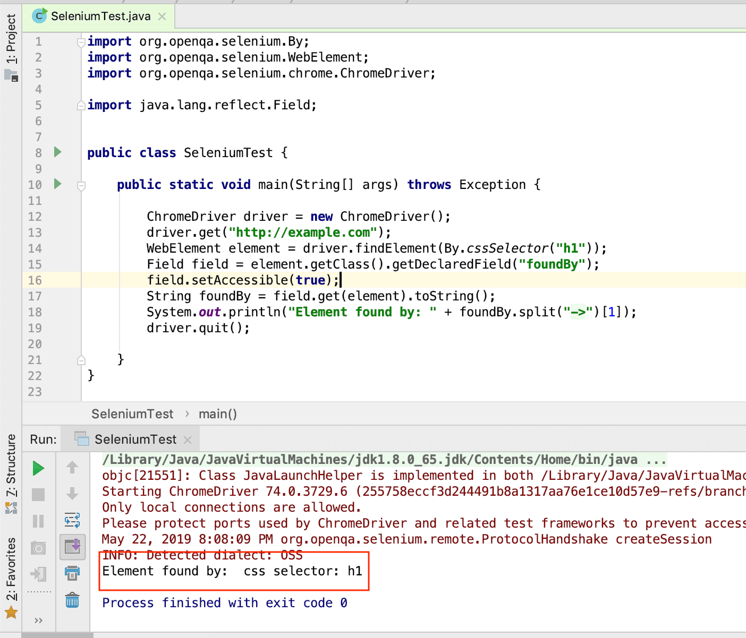Open the Favorites panel via star icon
This screenshot has height=638, width=746.
tap(11, 612)
